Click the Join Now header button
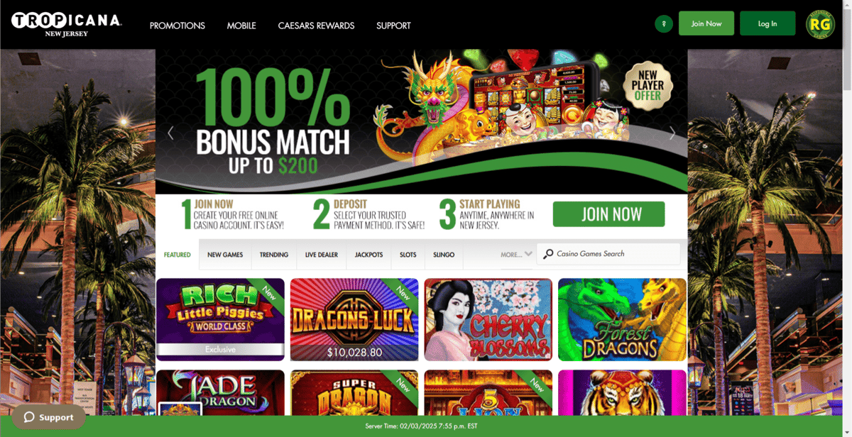 pos(706,23)
